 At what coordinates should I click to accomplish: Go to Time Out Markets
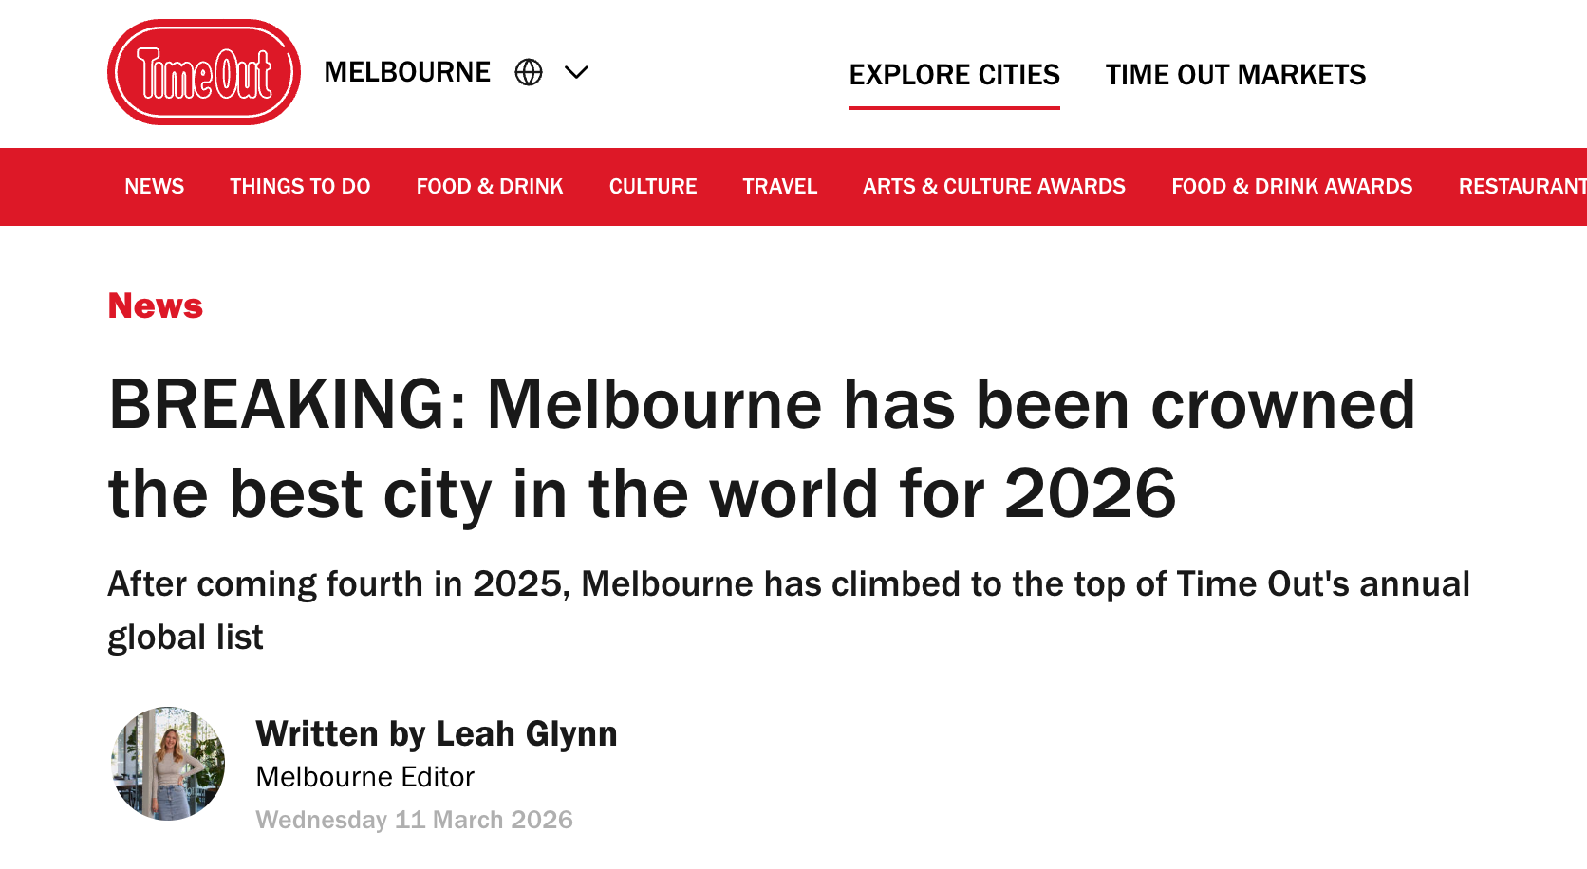pos(1235,75)
